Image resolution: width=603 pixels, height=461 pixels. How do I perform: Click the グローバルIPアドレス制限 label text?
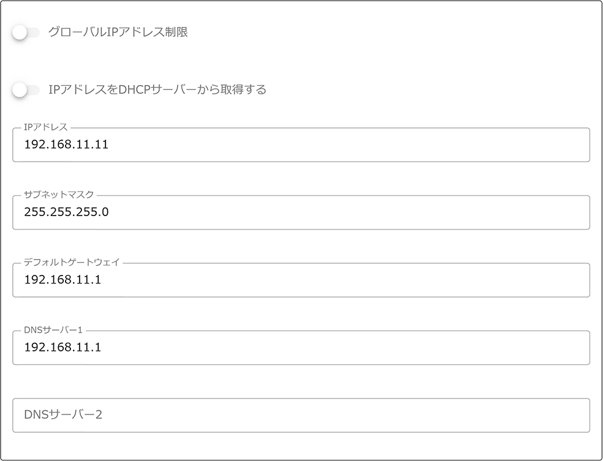[118, 32]
